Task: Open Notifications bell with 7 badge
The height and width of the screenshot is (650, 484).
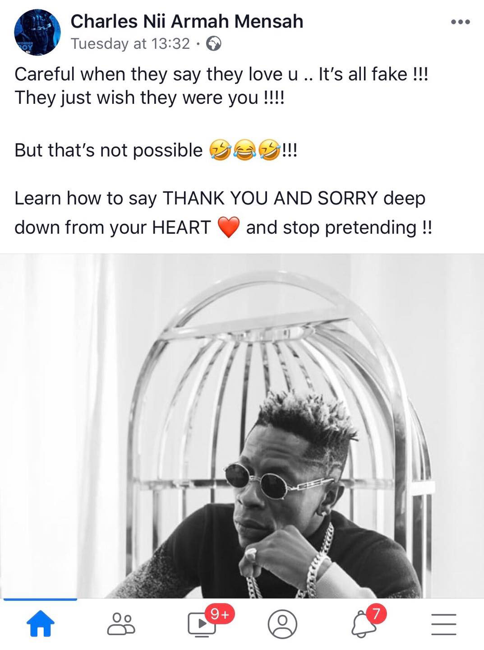Action: click(x=364, y=625)
